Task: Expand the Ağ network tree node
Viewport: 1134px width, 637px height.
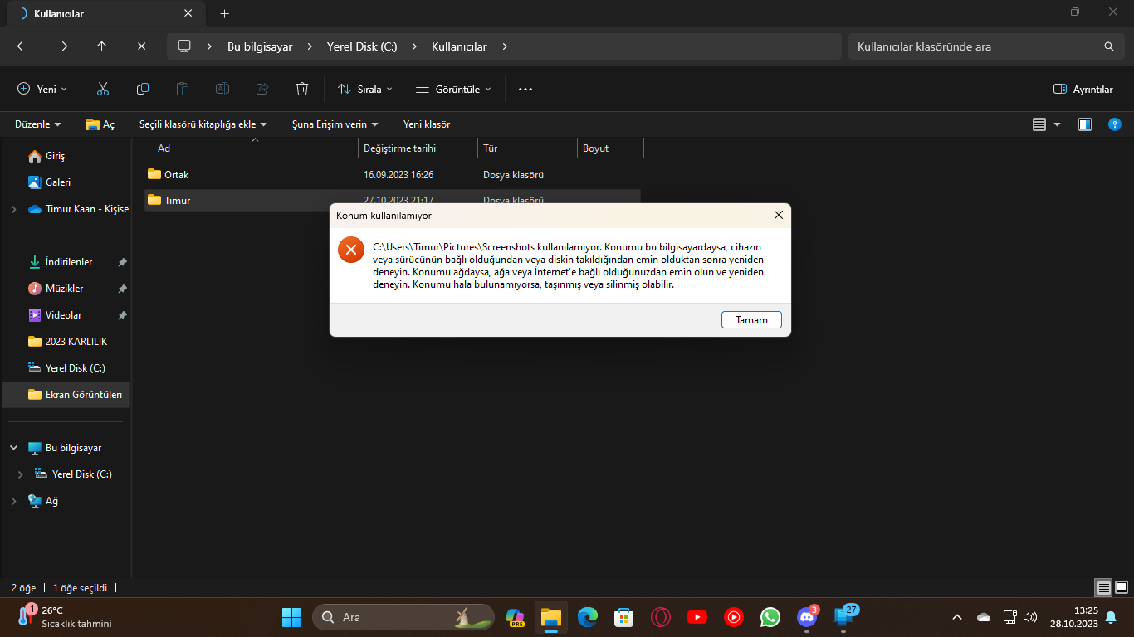Action: (x=13, y=501)
